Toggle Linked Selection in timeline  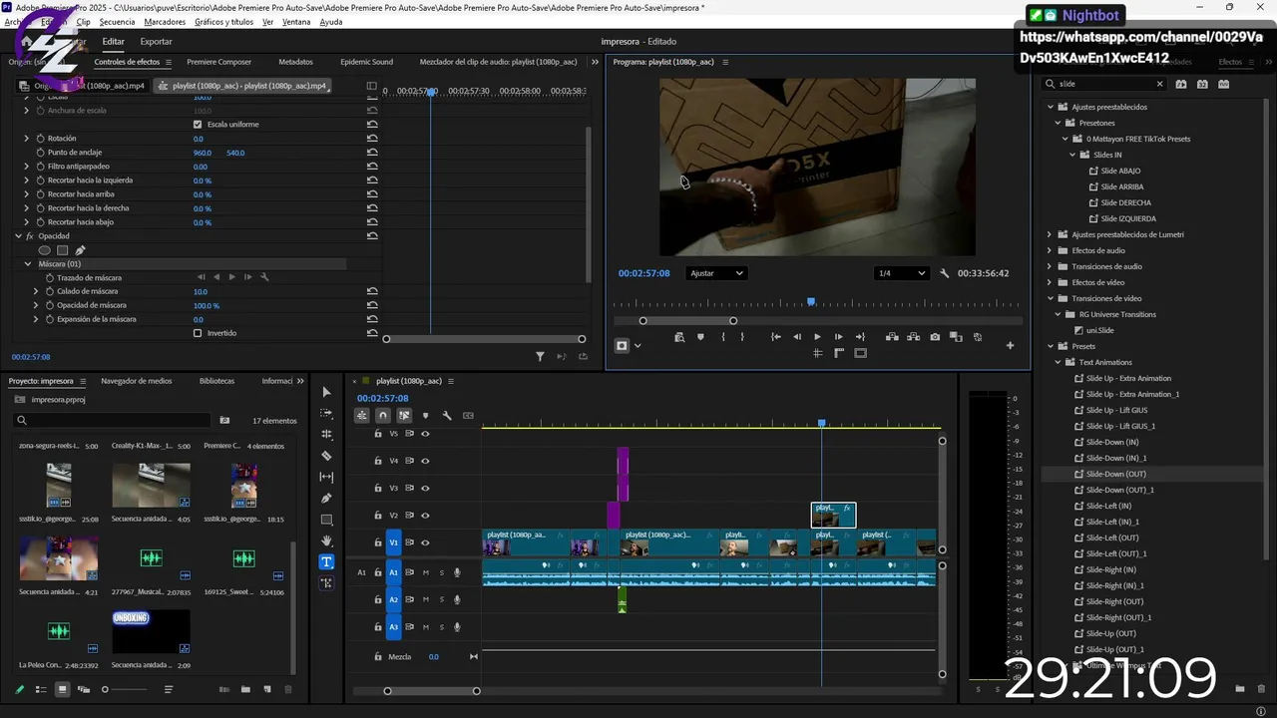click(404, 416)
